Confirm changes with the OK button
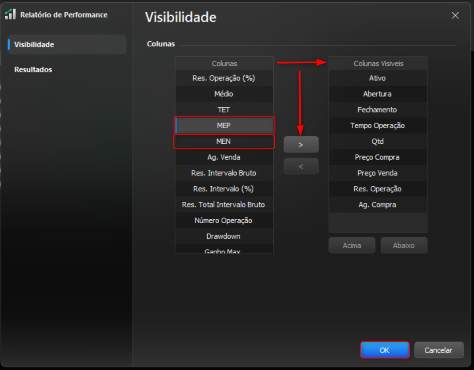 click(385, 350)
